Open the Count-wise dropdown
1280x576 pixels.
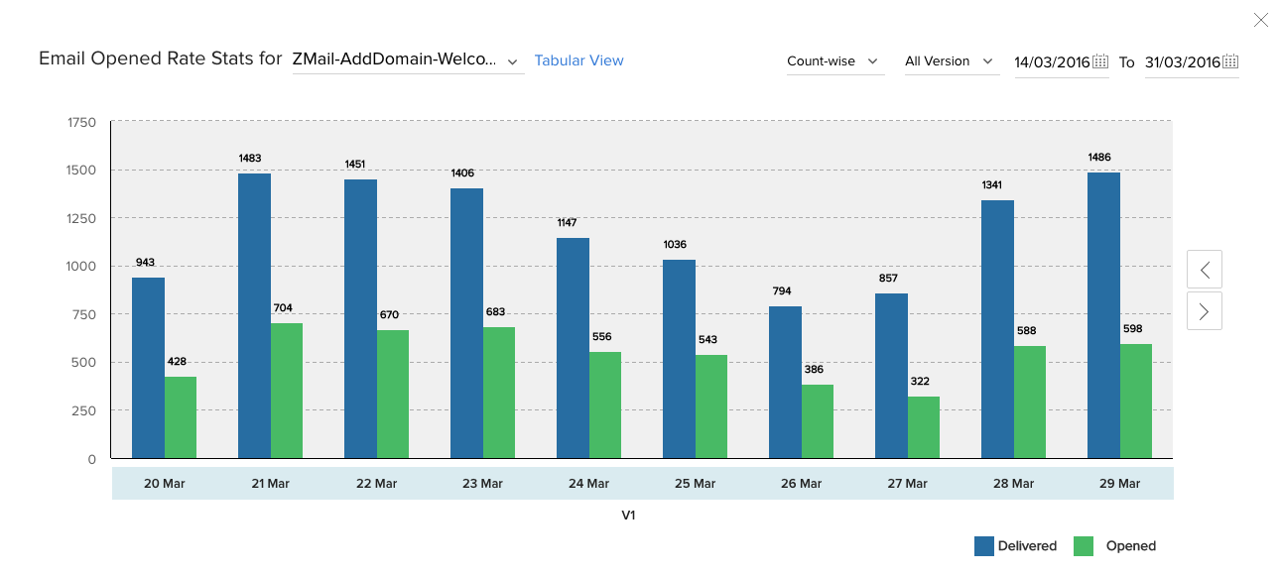833,61
